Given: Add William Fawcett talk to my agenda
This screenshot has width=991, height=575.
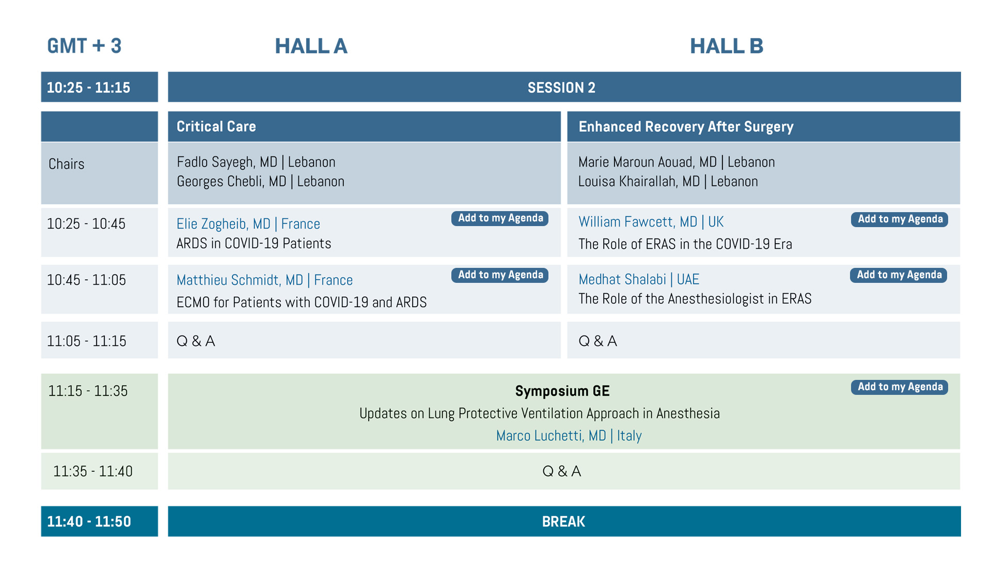Looking at the screenshot, I should (x=899, y=219).
